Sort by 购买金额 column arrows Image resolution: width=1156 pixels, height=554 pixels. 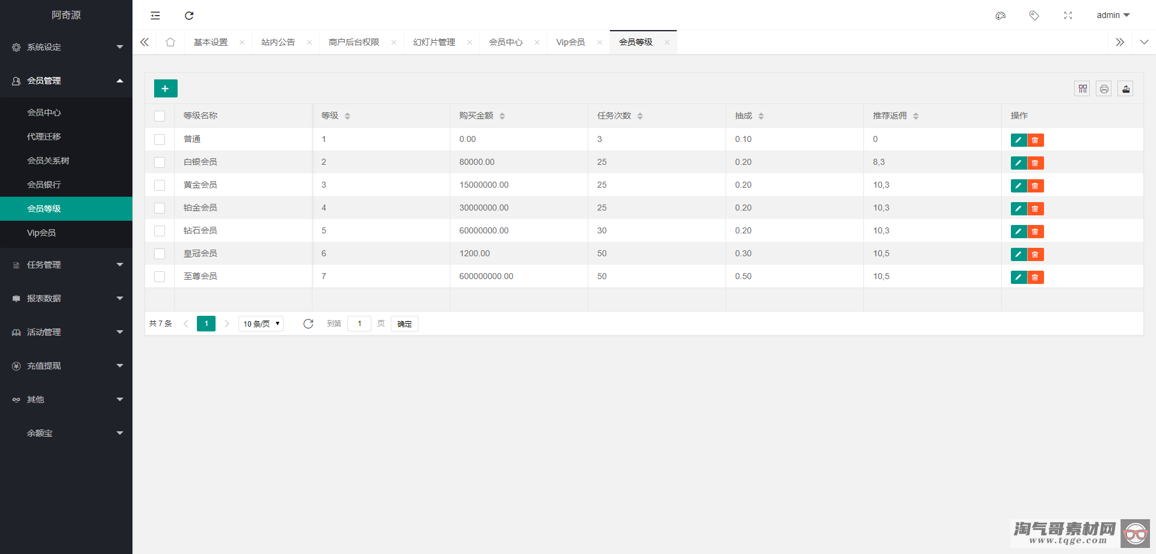(x=502, y=116)
